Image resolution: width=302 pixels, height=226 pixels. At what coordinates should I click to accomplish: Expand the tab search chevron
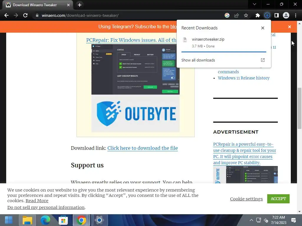pos(255,4)
